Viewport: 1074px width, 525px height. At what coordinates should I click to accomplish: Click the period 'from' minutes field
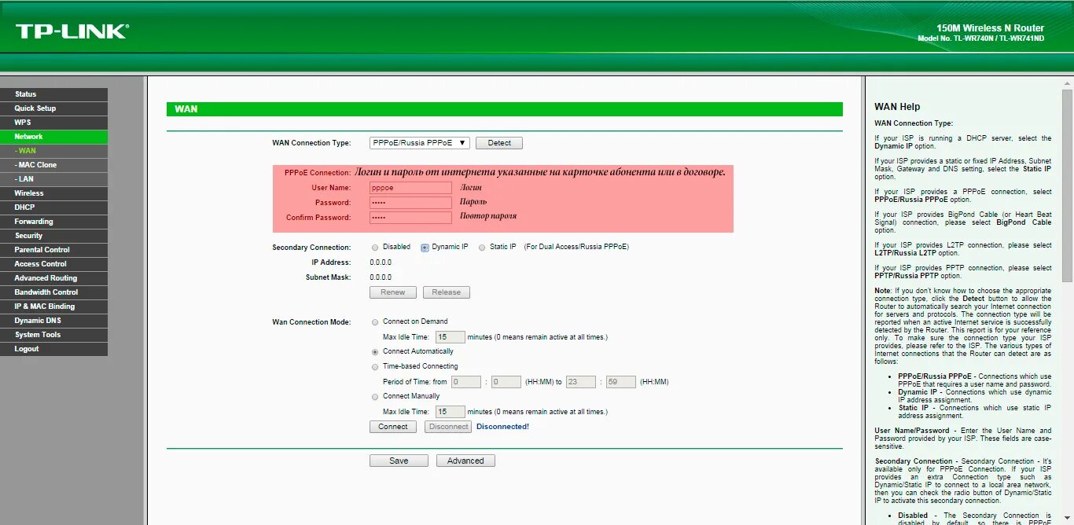click(506, 382)
